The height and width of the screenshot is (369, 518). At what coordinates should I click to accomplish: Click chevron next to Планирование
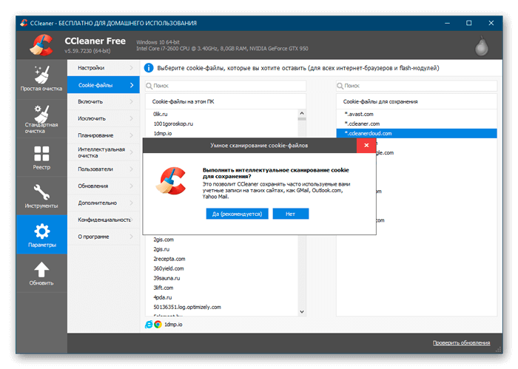pyautogui.click(x=132, y=135)
